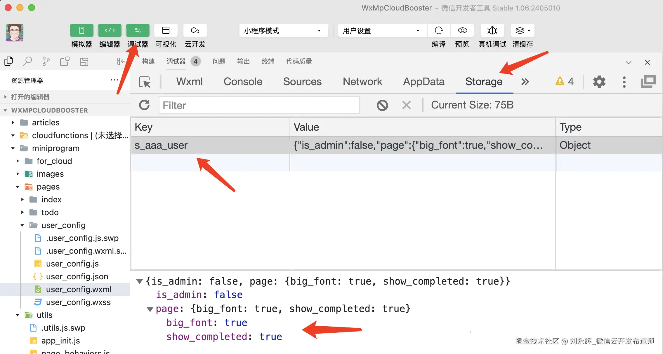Open debugger settings gear icon
Viewport: 663px width, 354px height.
click(x=599, y=82)
